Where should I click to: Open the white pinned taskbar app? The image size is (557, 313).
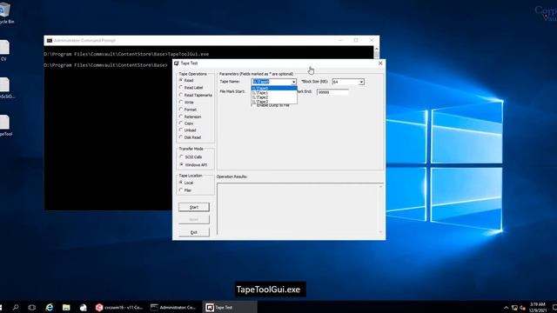pos(84,307)
